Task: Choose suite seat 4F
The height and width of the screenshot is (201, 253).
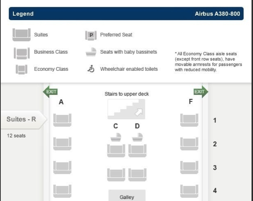Action: pyautogui.click(x=189, y=191)
